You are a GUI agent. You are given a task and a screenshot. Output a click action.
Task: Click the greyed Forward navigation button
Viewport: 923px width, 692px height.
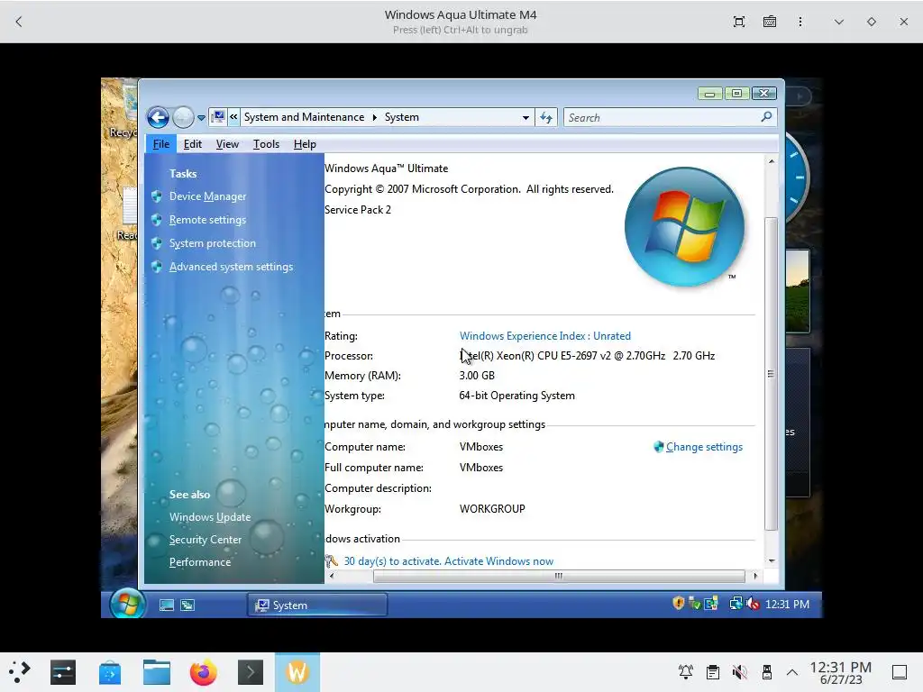coord(183,118)
